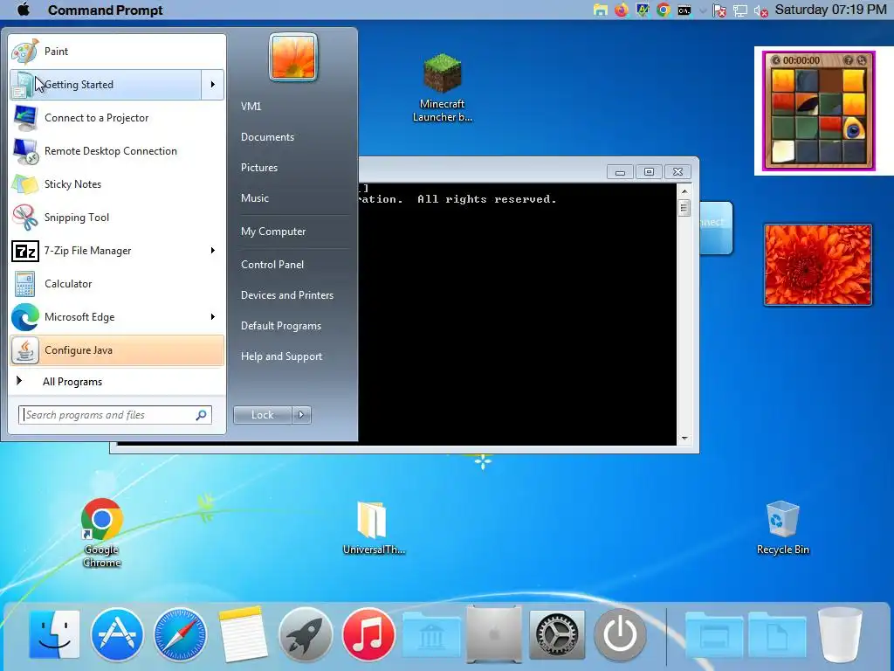Click the power button dock icon
Image resolution: width=894 pixels, height=671 pixels.
click(620, 634)
